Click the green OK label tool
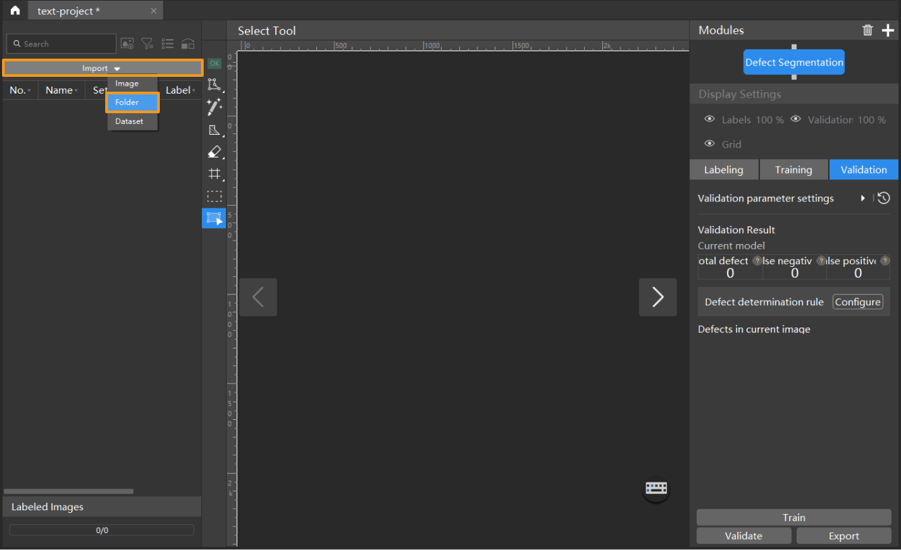This screenshot has height=550, width=901. [x=214, y=63]
